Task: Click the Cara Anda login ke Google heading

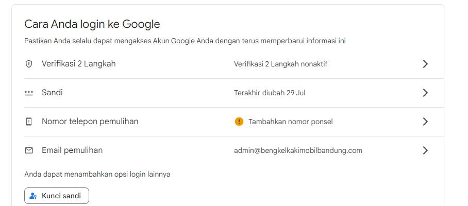Action: pyautogui.click(x=92, y=24)
